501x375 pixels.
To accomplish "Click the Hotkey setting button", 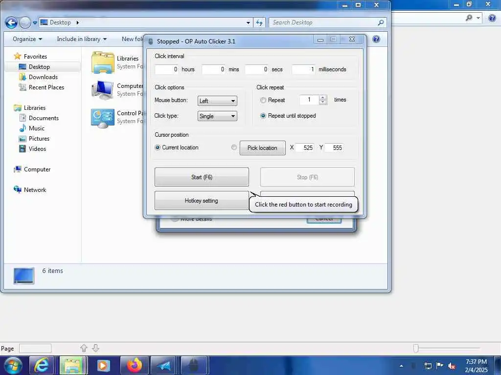I will point(201,201).
